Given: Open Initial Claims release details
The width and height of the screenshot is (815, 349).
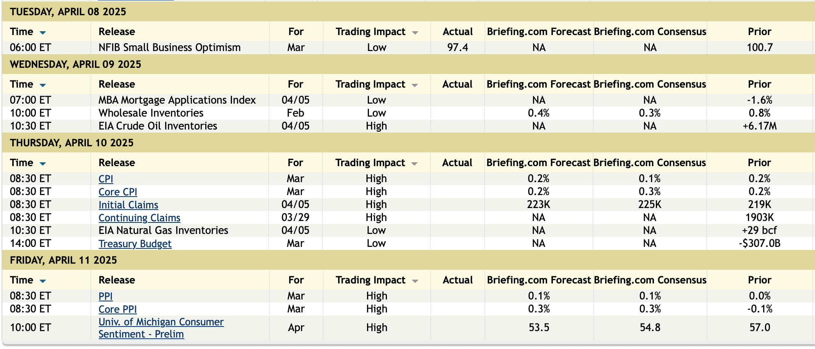Looking at the screenshot, I should pos(128,205).
